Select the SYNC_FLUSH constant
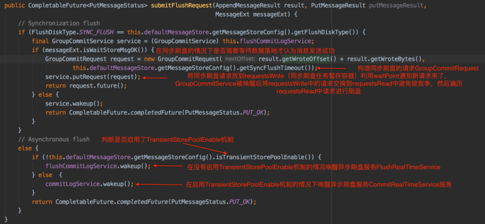This screenshot has height=224, width=485. coord(97,32)
